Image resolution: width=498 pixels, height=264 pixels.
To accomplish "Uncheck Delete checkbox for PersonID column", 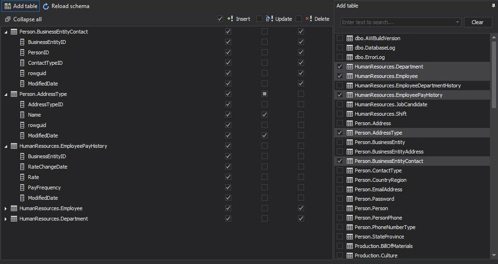I will coord(301,52).
